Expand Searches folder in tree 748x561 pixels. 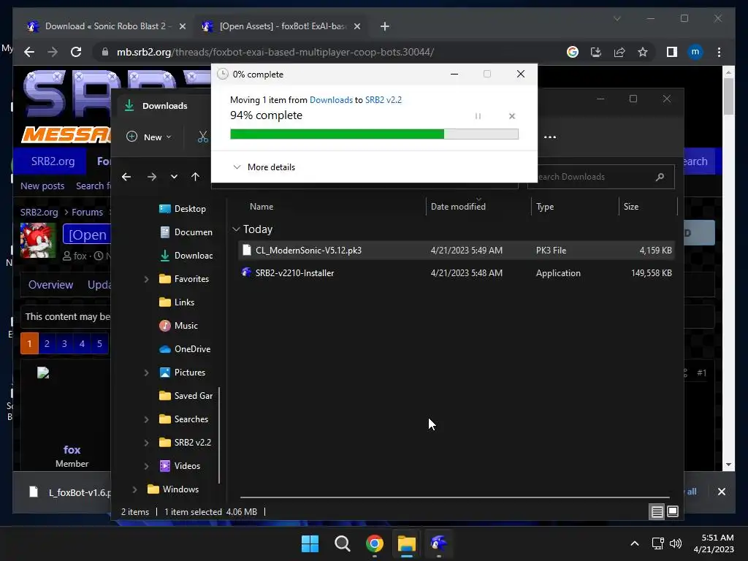(x=146, y=419)
